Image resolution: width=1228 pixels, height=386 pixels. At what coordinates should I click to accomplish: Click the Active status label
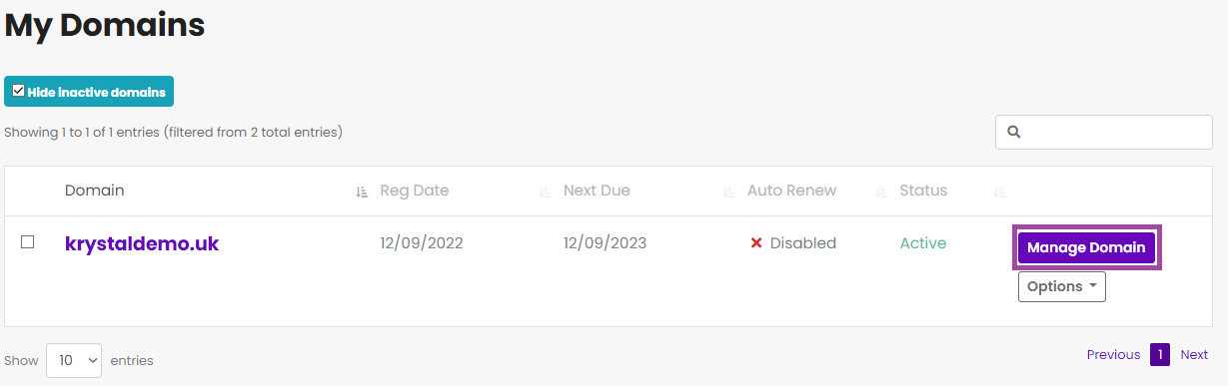(922, 243)
